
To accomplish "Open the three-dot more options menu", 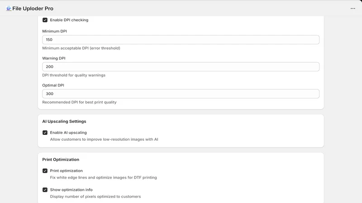I will [353, 9].
